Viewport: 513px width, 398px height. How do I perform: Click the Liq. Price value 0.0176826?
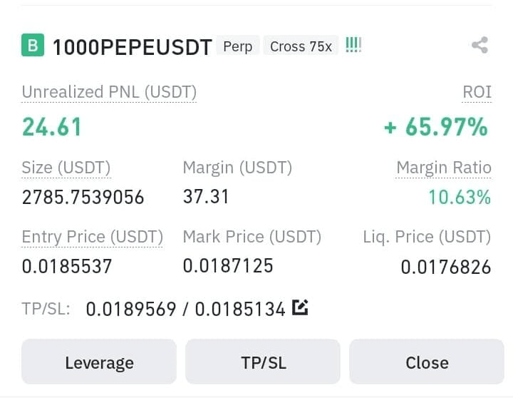(446, 267)
